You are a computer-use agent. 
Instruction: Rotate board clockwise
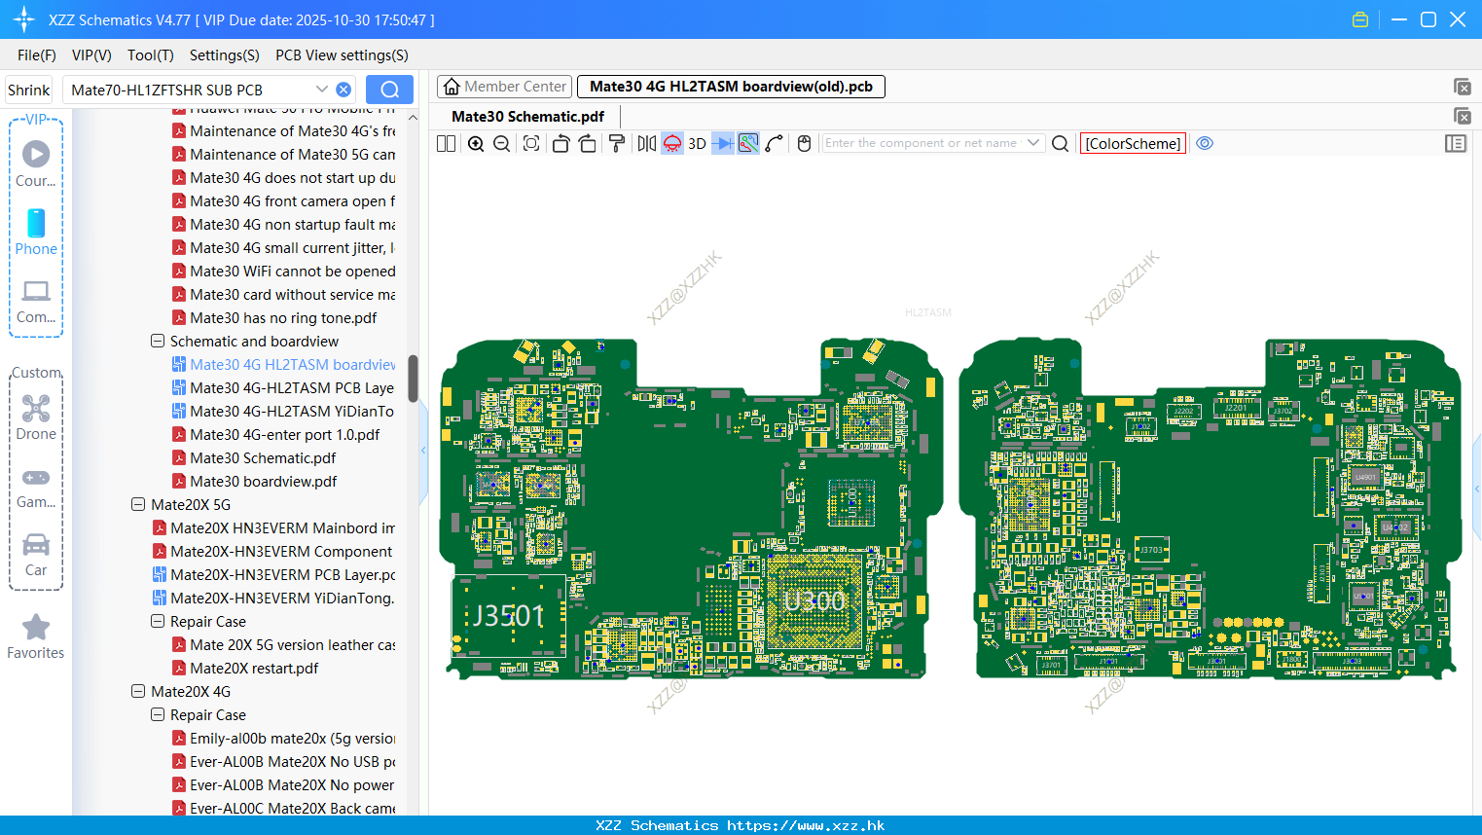(x=587, y=143)
